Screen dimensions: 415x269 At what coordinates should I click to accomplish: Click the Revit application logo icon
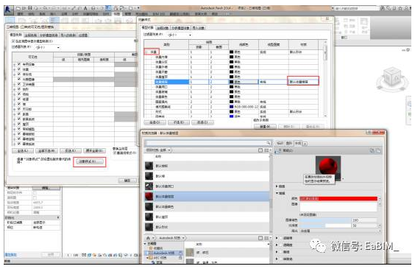[9, 10]
